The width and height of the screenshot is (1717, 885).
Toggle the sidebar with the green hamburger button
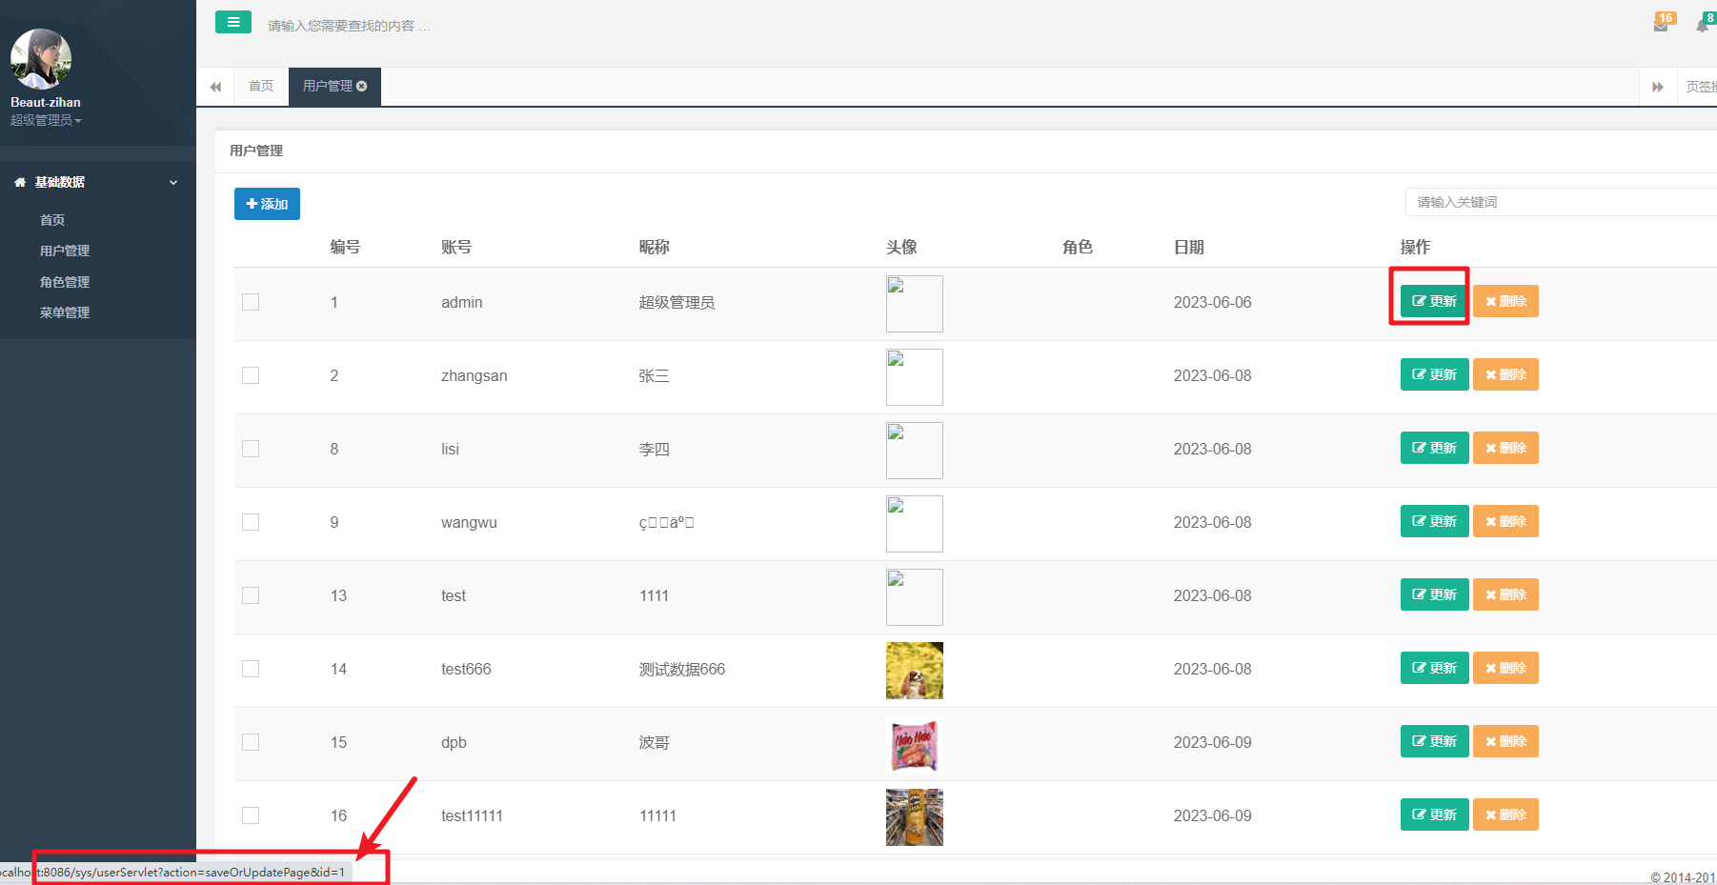[233, 22]
